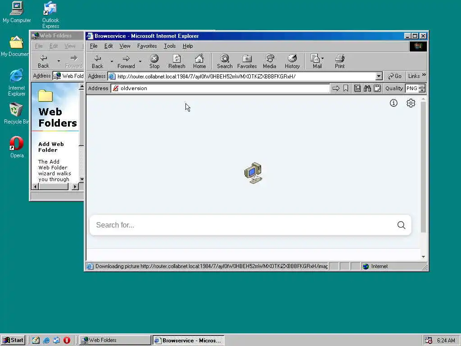This screenshot has width=461, height=346.
Task: Open the Edit menu in Internet Explorer
Action: pos(108,46)
